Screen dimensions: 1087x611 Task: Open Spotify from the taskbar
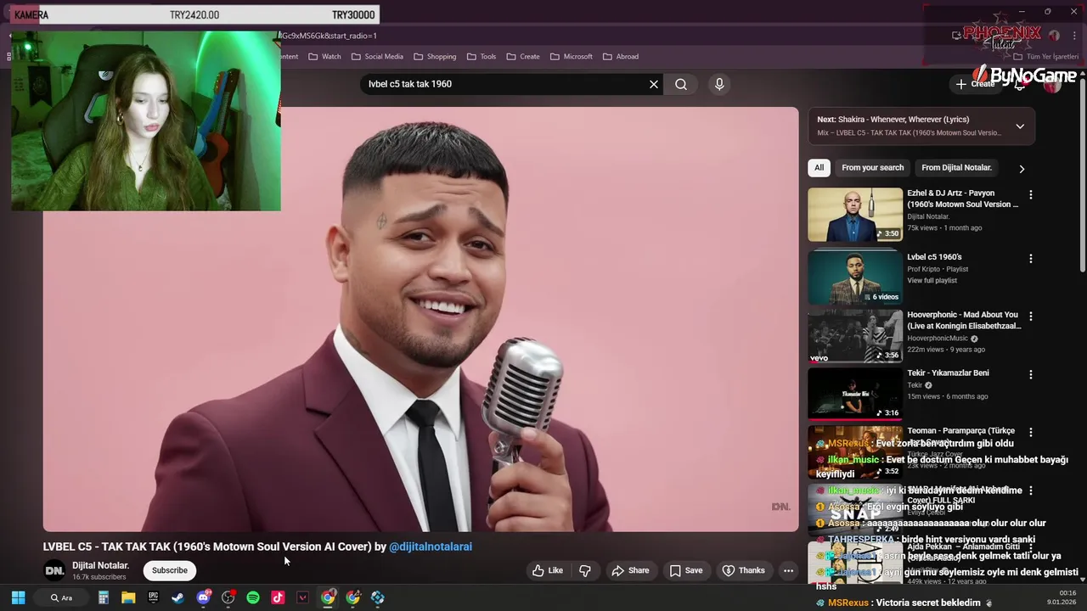[x=253, y=597]
